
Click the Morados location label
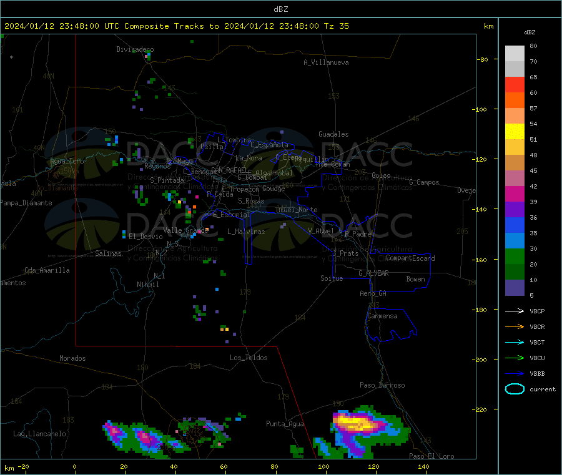(x=72, y=358)
